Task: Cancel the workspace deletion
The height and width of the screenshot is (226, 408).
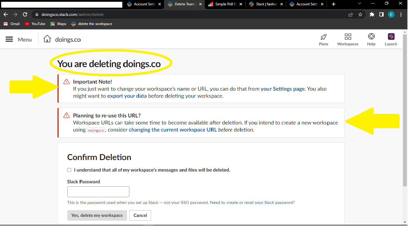Action: 140,215
